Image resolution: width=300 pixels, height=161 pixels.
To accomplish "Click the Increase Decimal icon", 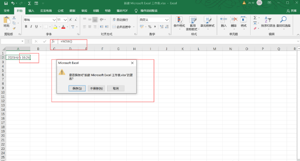I will [x=162, y=27].
